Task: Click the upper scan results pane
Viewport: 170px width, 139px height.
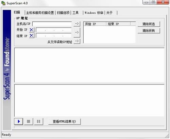Action: (x=89, y=65)
